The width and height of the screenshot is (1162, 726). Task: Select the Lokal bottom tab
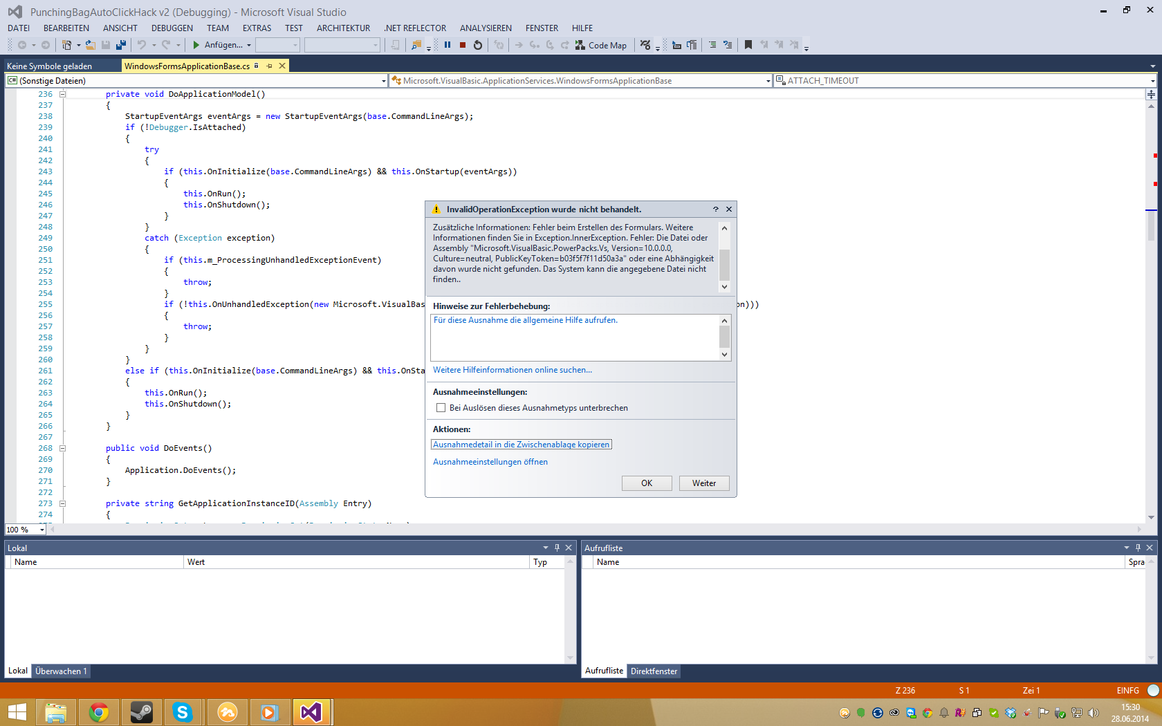click(x=17, y=671)
